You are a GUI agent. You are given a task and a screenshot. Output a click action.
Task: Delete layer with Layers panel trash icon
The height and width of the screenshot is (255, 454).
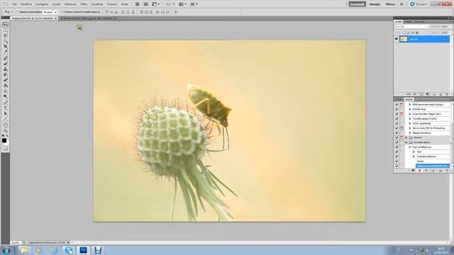click(x=447, y=94)
